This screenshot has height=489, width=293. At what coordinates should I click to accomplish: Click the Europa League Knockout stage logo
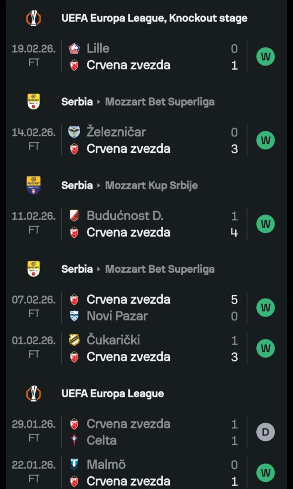33,19
